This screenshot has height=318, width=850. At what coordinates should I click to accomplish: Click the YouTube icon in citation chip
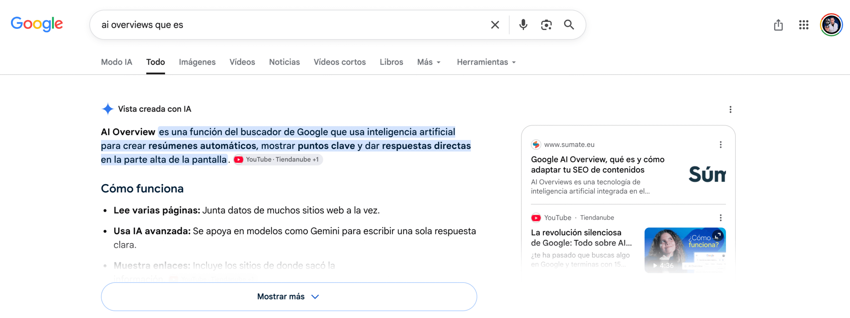tap(238, 159)
